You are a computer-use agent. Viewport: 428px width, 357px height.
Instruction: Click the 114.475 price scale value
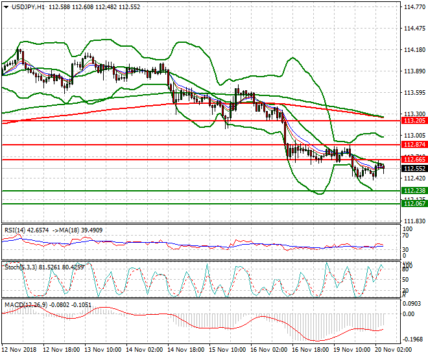click(414, 29)
